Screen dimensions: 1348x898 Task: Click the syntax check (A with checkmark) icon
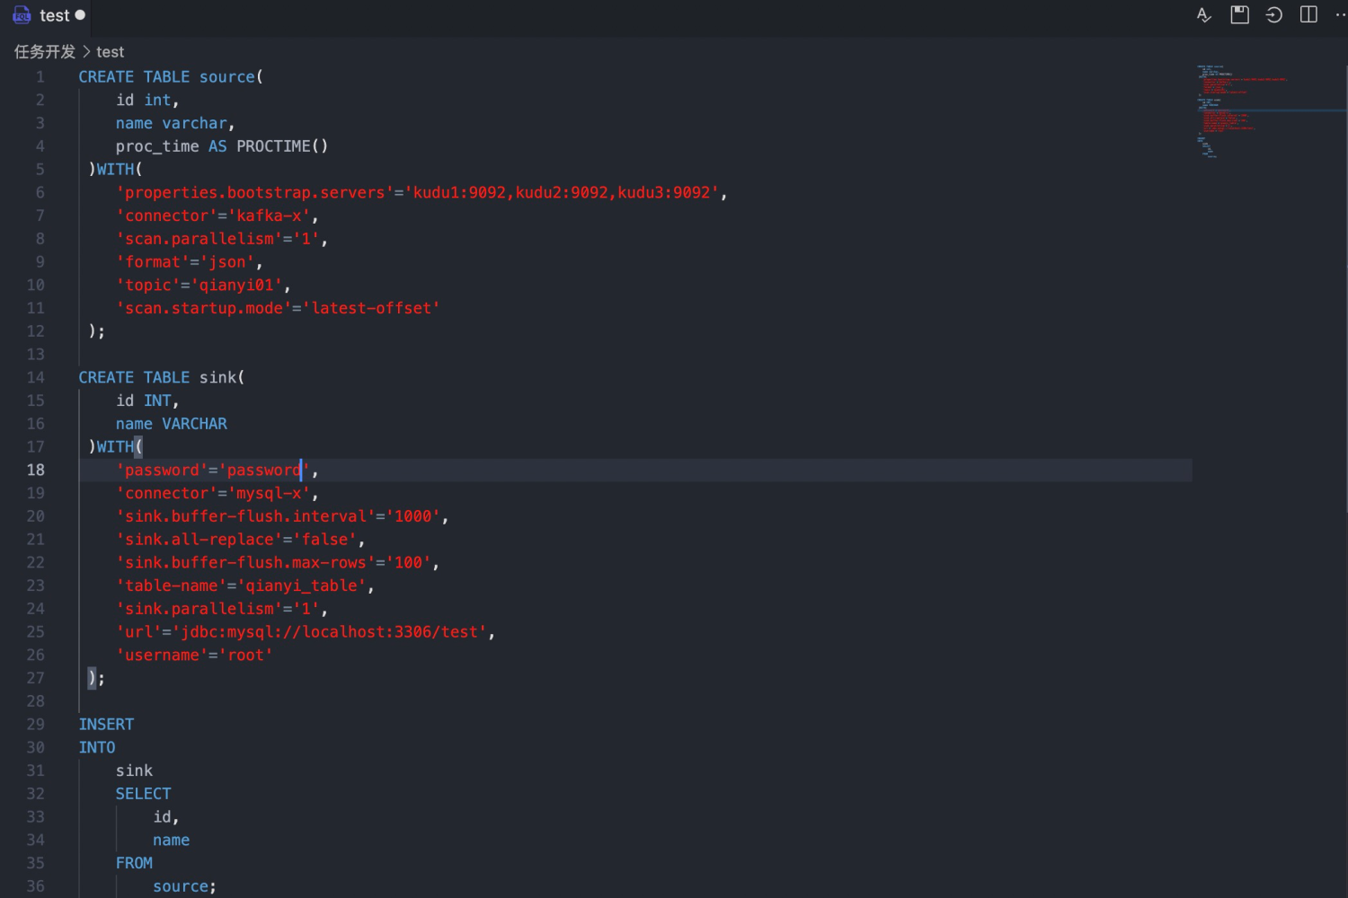point(1204,15)
